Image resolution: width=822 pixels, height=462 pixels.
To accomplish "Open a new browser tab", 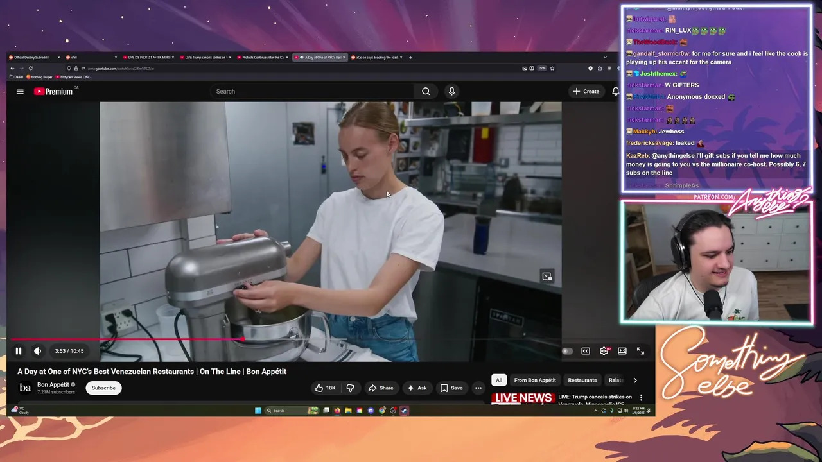I will pyautogui.click(x=411, y=57).
